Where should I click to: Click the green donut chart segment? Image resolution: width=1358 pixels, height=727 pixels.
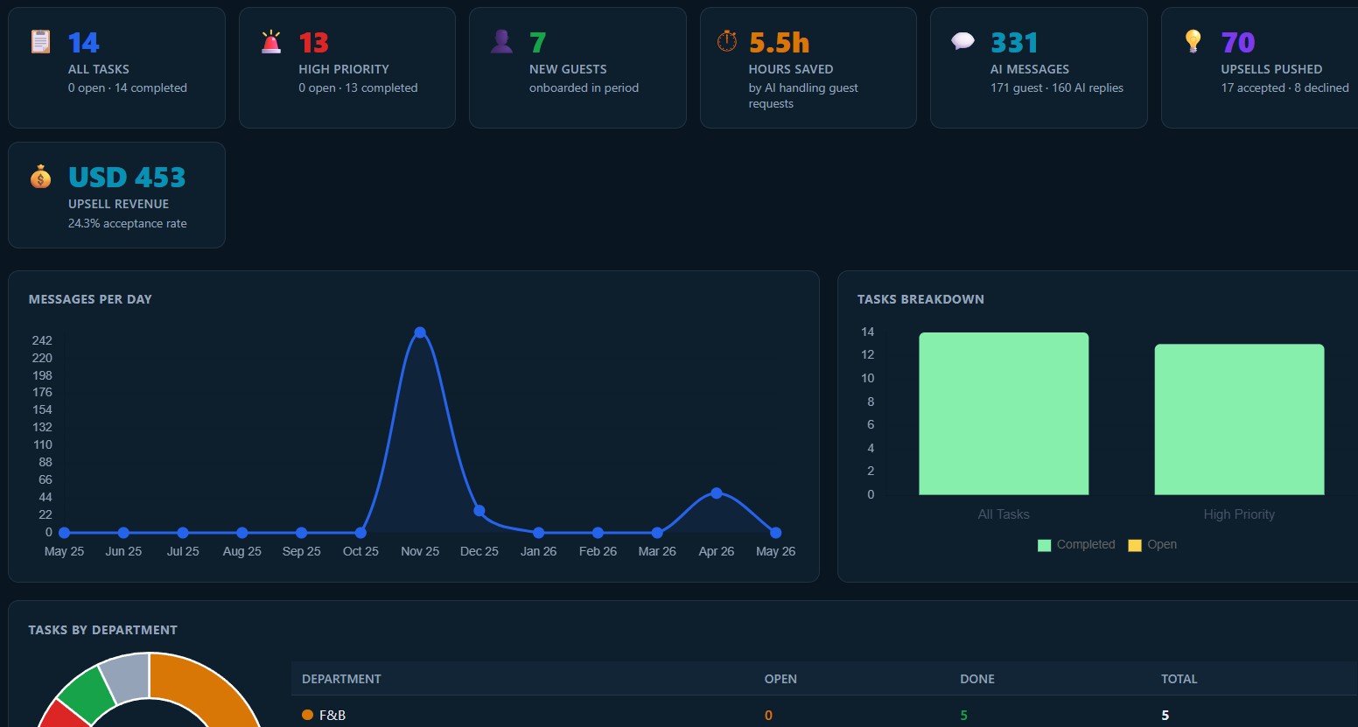[x=87, y=694]
